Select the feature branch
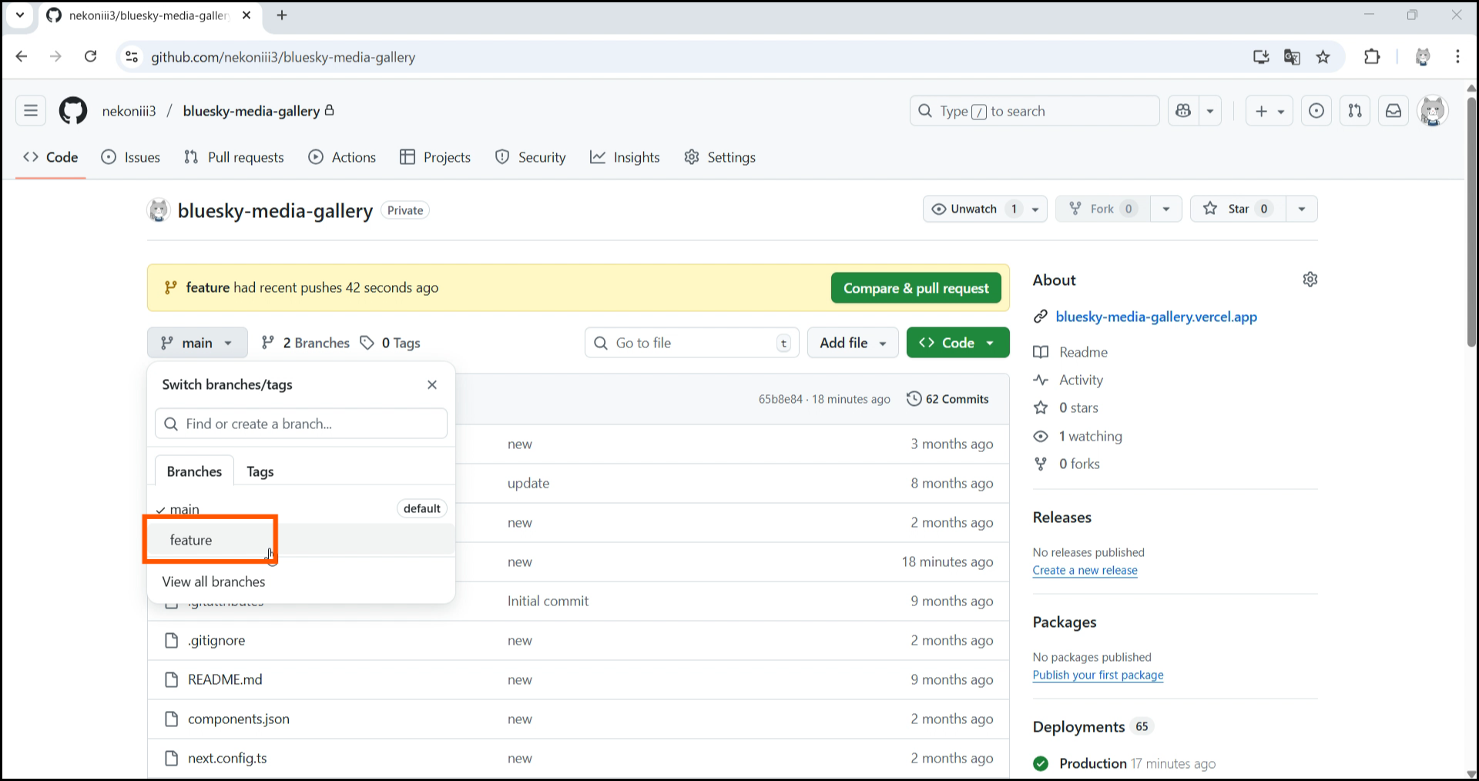The height and width of the screenshot is (781, 1479). click(x=300, y=540)
